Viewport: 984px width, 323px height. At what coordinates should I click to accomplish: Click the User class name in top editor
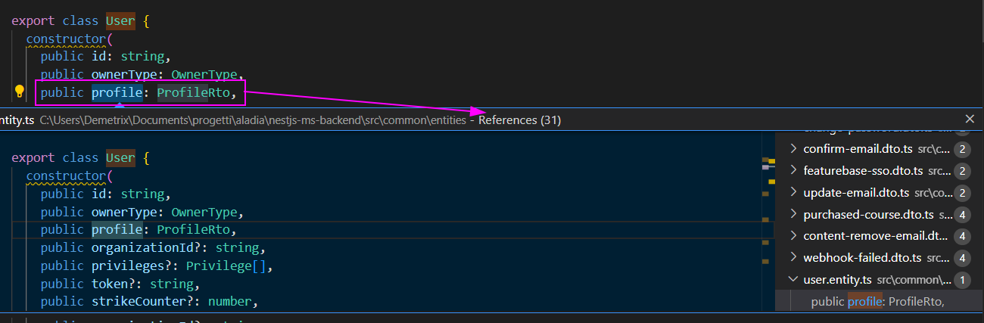tap(120, 21)
